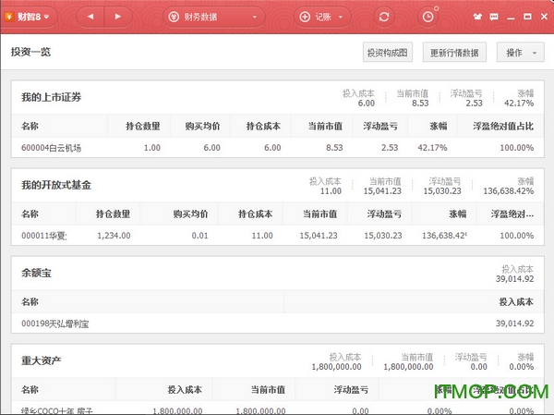
Task: Click the 重大资产 section title
Action: [x=42, y=360]
